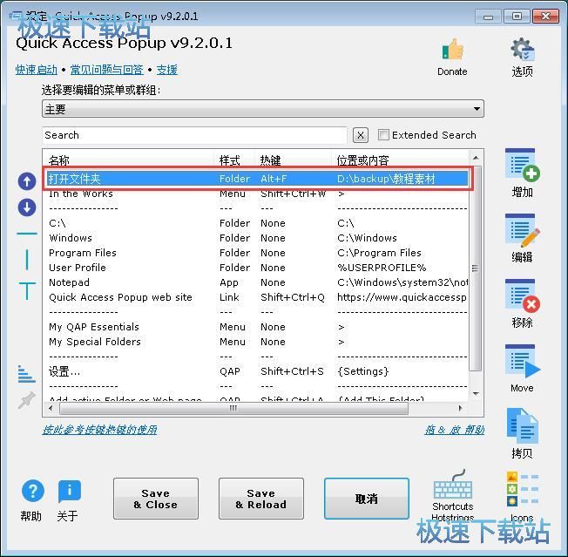Click the 编辑 edit favorite icon
This screenshot has width=568, height=557.
(523, 230)
